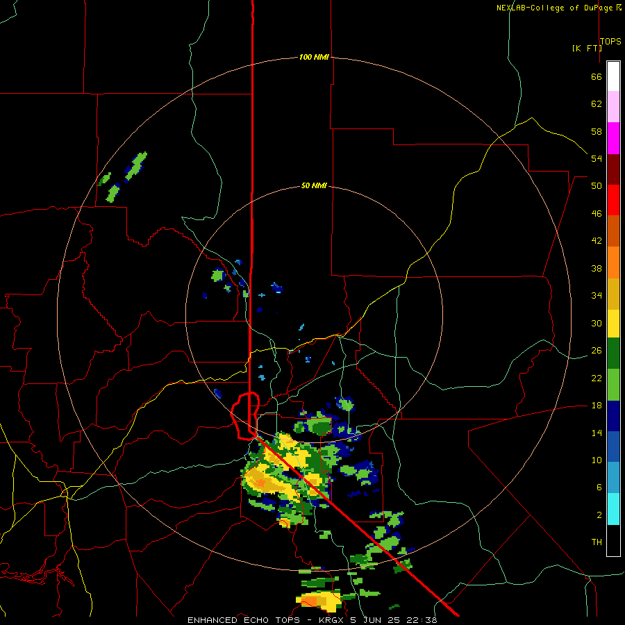Click the 'TOPS' legend title
Screen dimensions: 625x625
(x=610, y=41)
